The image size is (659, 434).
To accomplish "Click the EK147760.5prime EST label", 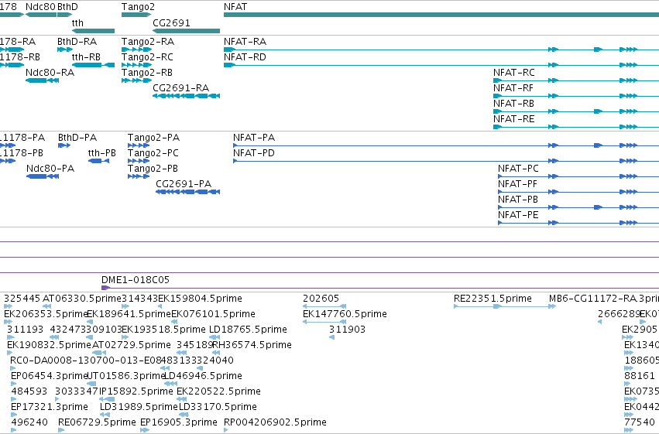I will click(x=345, y=314).
